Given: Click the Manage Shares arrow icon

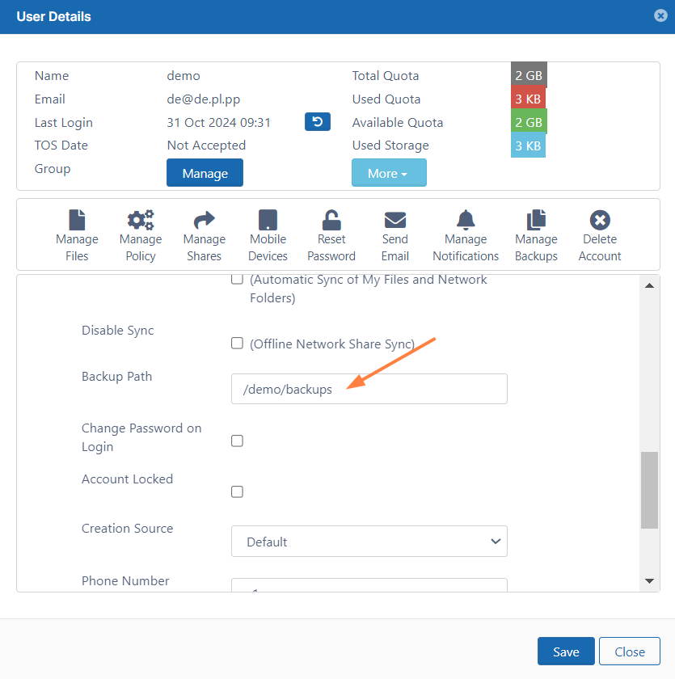Looking at the screenshot, I should tap(204, 220).
